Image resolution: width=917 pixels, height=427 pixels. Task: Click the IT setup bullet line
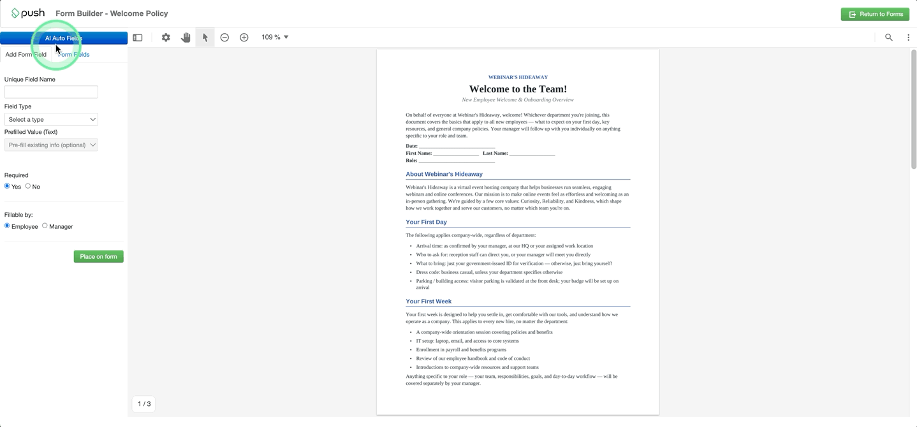[x=467, y=341]
